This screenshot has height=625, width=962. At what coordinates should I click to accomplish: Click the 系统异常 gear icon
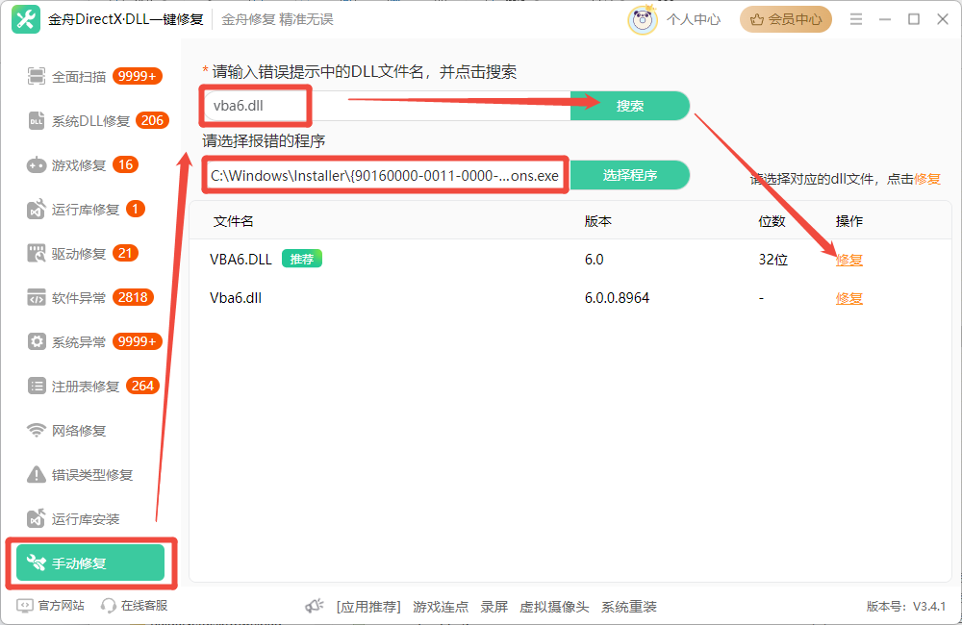tap(37, 341)
